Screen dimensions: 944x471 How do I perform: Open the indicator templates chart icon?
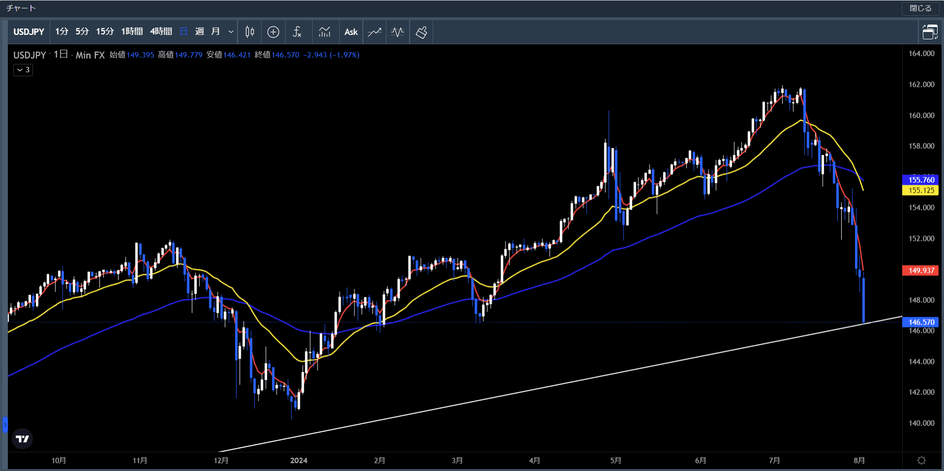pyautogui.click(x=324, y=32)
